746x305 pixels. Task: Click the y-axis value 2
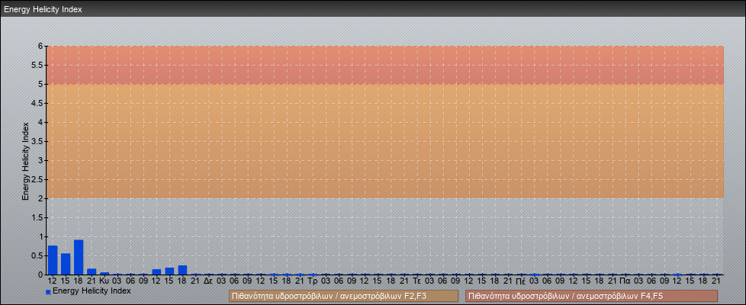click(x=41, y=198)
